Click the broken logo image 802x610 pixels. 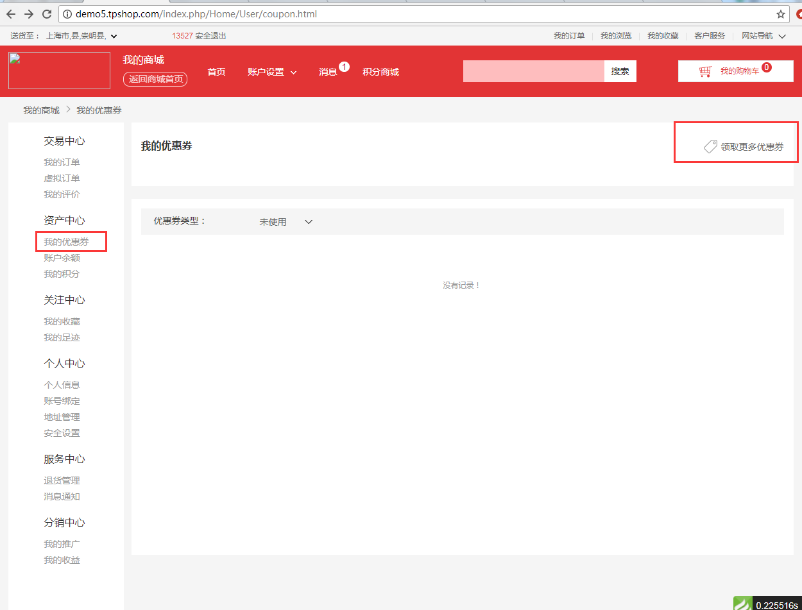[x=59, y=71]
